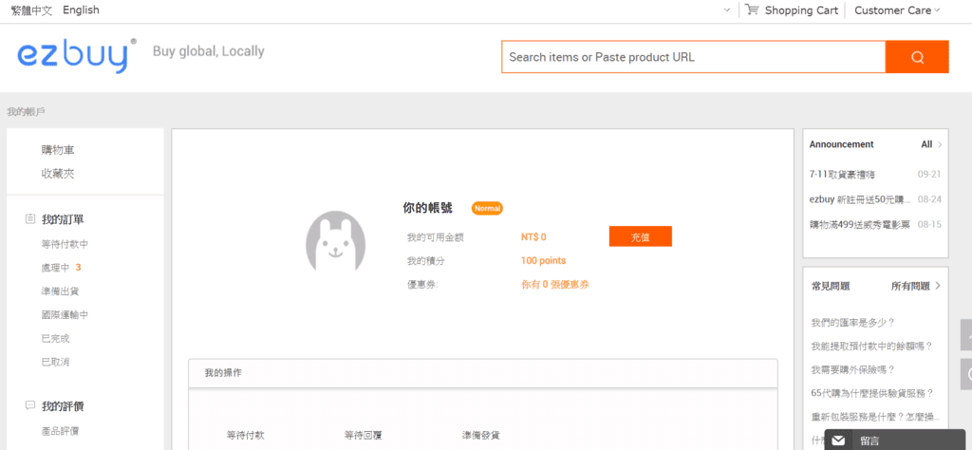972x450 pixels.
Task: Open the 你有 0 張優惠券 coupon link
Action: (x=554, y=285)
